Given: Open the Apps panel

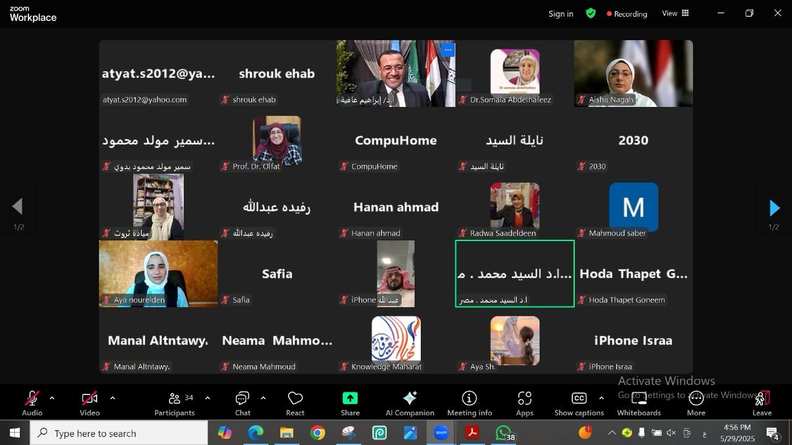Looking at the screenshot, I should (x=525, y=403).
